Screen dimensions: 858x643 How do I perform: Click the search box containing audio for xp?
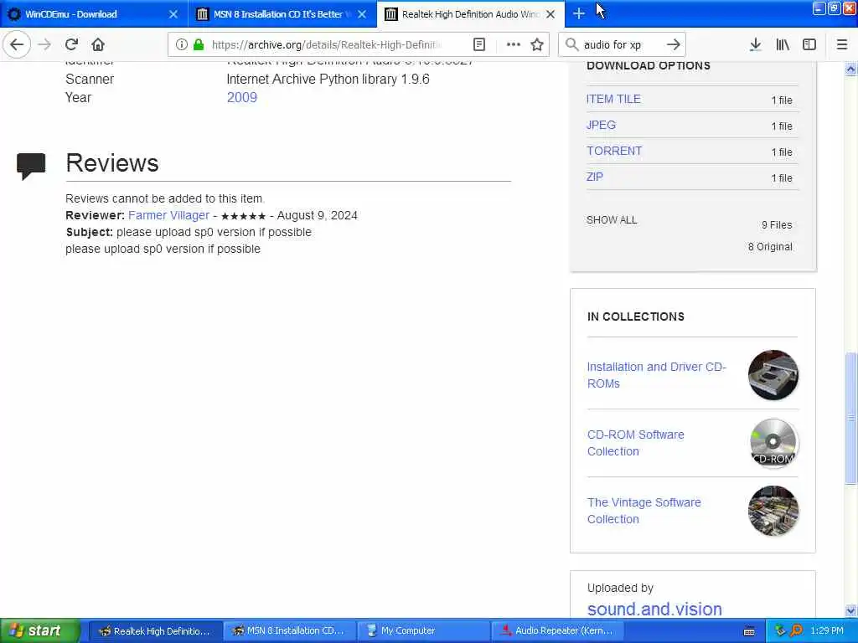(x=621, y=45)
